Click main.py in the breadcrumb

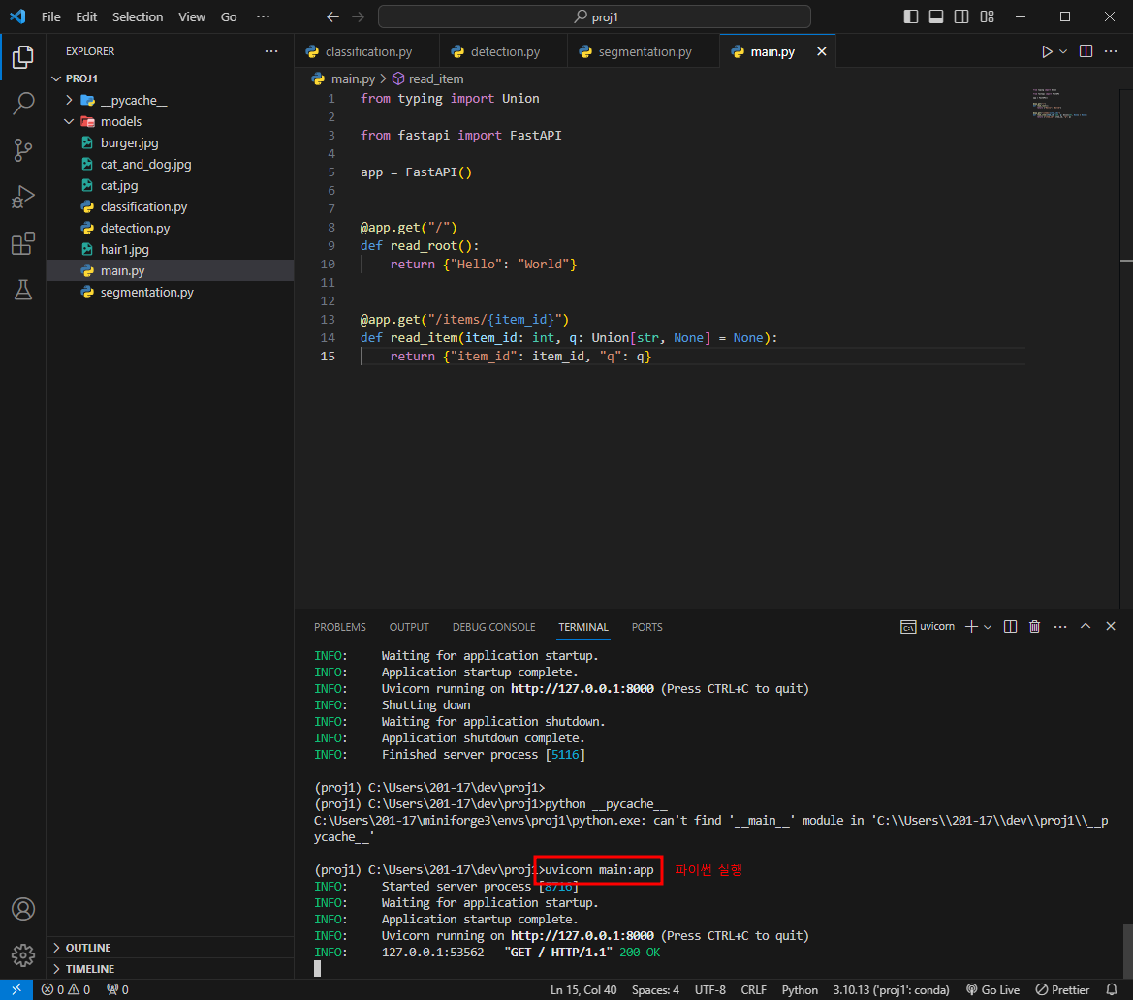tap(353, 78)
